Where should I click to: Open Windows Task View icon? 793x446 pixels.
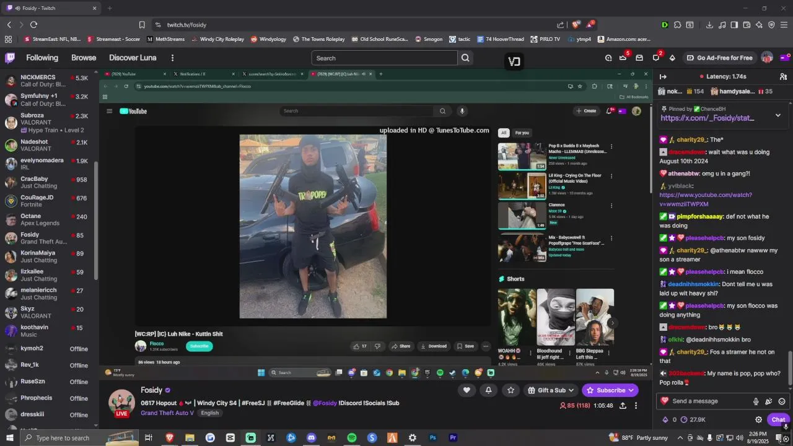pos(149,437)
